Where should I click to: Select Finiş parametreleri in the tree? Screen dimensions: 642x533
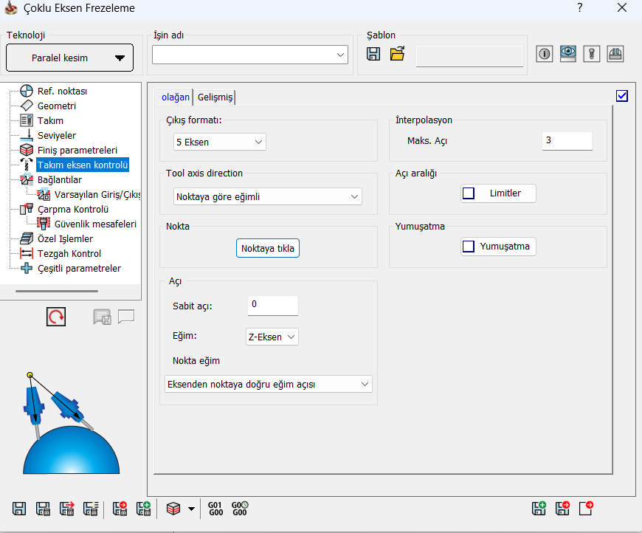77,150
